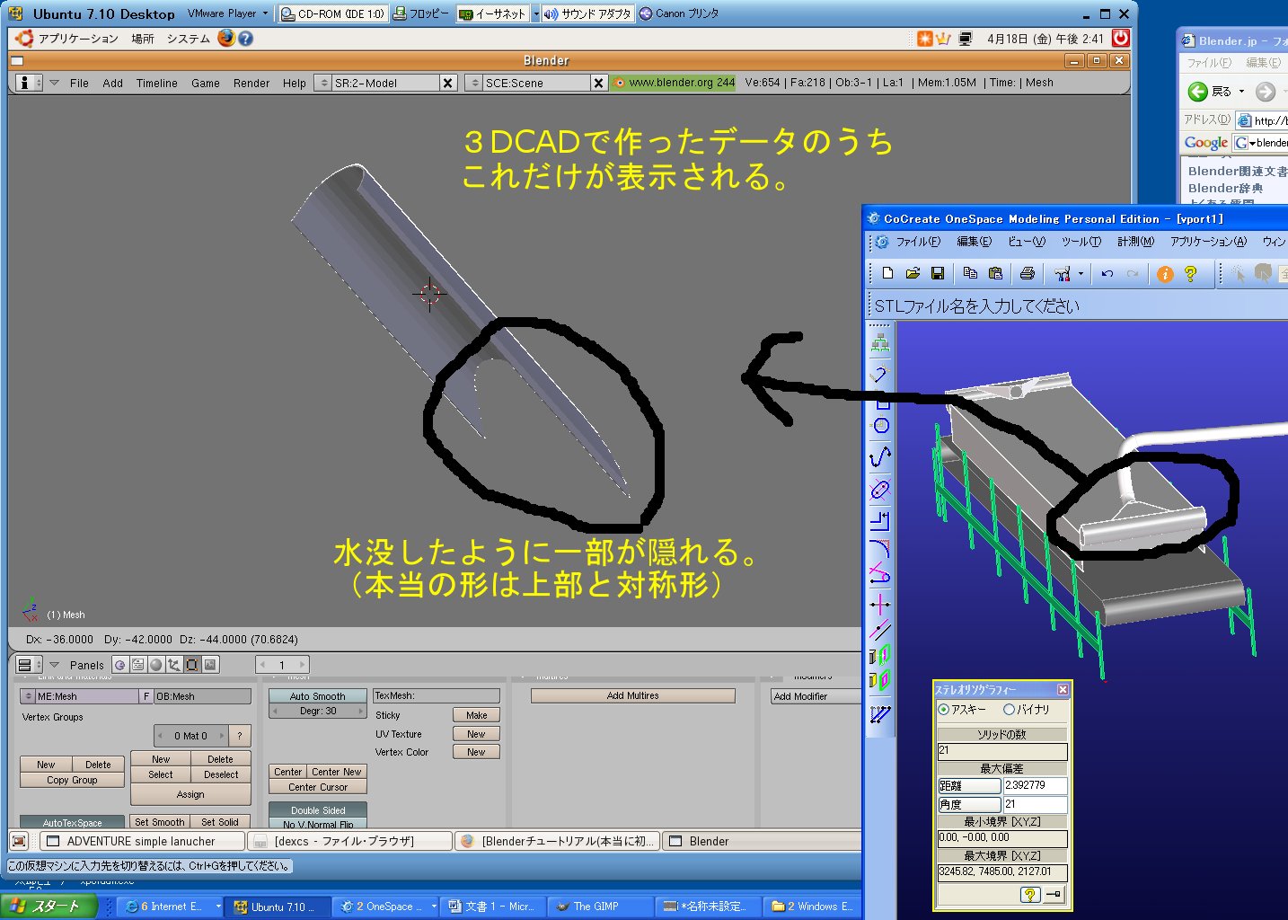1288x920 pixels.
Task: Open Blender Scene context panel icon
Action: coord(210,665)
